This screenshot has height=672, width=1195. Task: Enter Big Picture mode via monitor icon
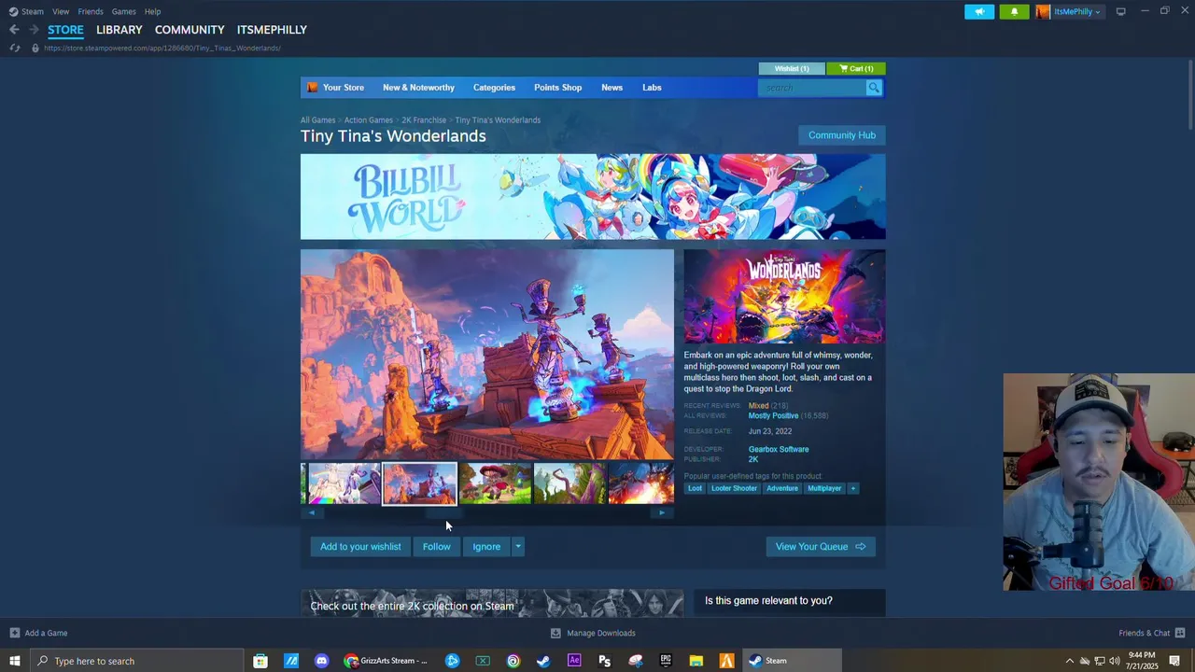(1120, 11)
